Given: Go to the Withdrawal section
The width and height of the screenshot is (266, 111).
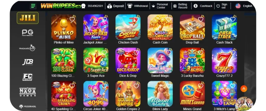Looking at the screenshot, I should coord(138,6).
